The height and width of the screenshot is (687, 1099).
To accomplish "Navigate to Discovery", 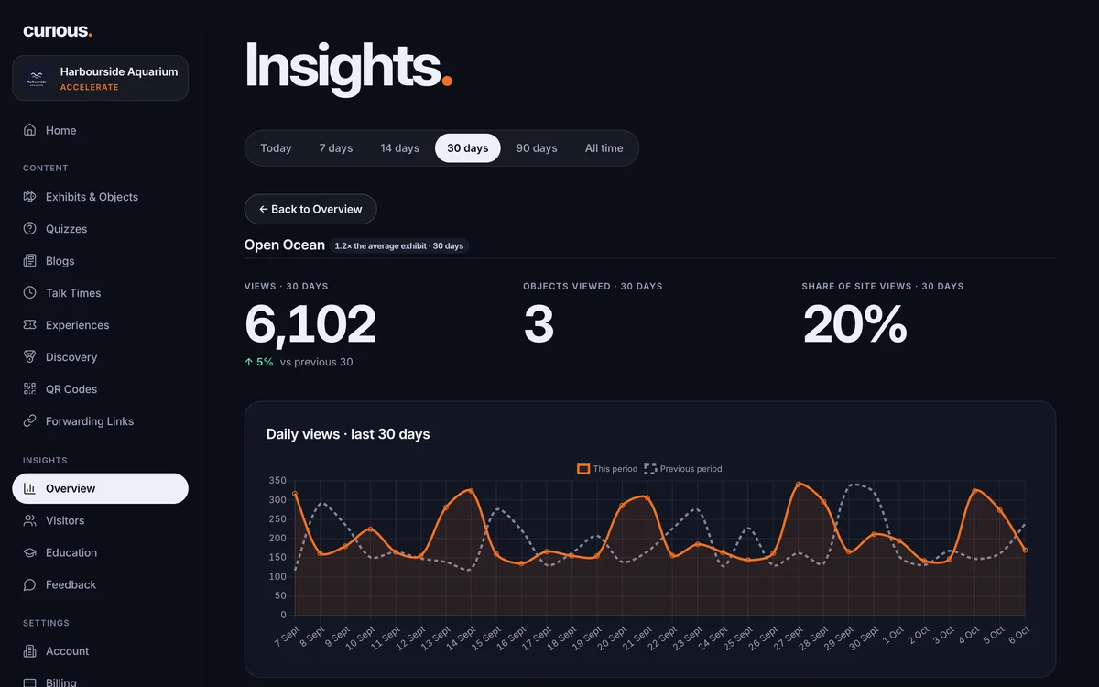I will [x=100, y=357].
